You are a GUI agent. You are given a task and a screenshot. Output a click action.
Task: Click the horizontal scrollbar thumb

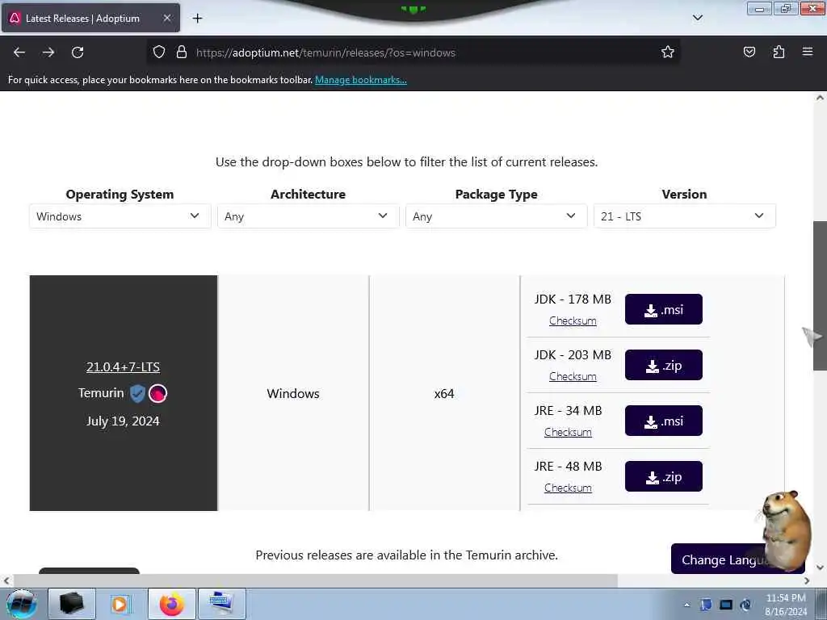click(316, 580)
